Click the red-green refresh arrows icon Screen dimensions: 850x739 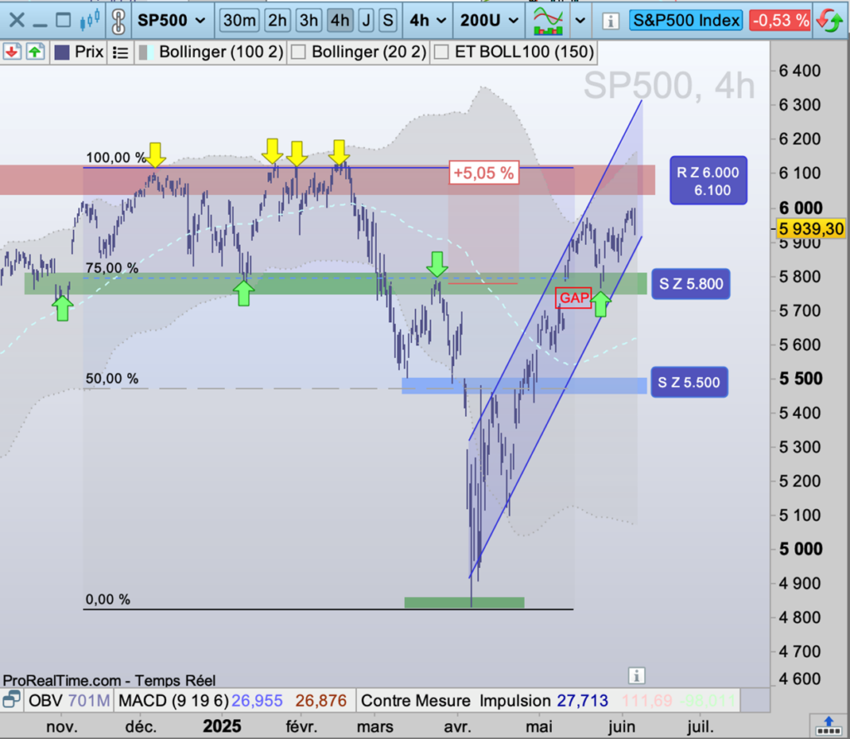[x=830, y=21]
